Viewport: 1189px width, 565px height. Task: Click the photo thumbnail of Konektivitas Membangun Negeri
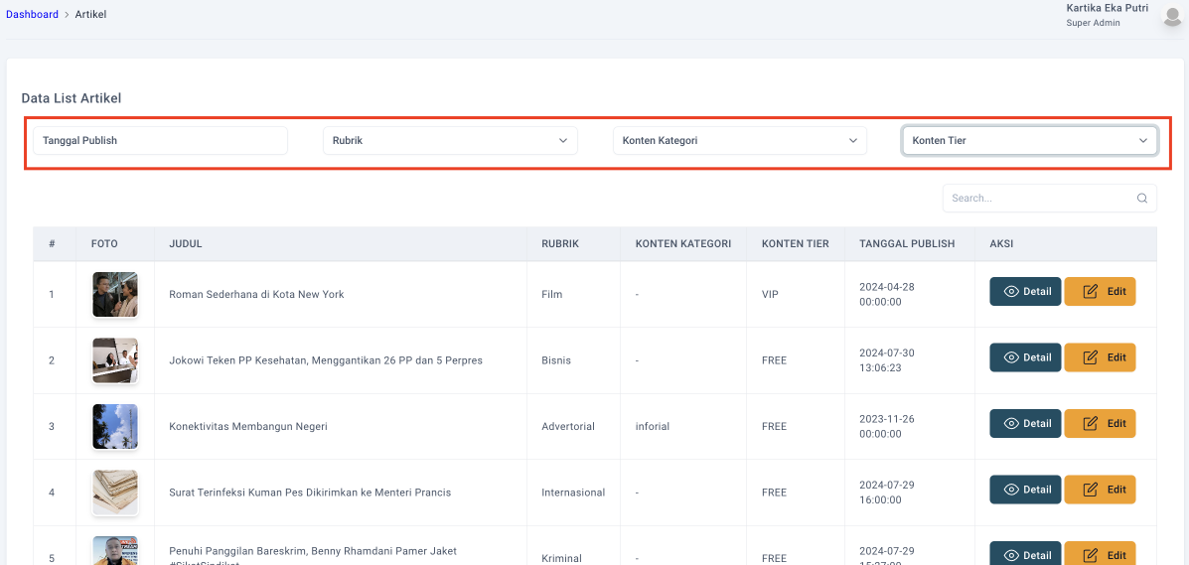click(115, 426)
